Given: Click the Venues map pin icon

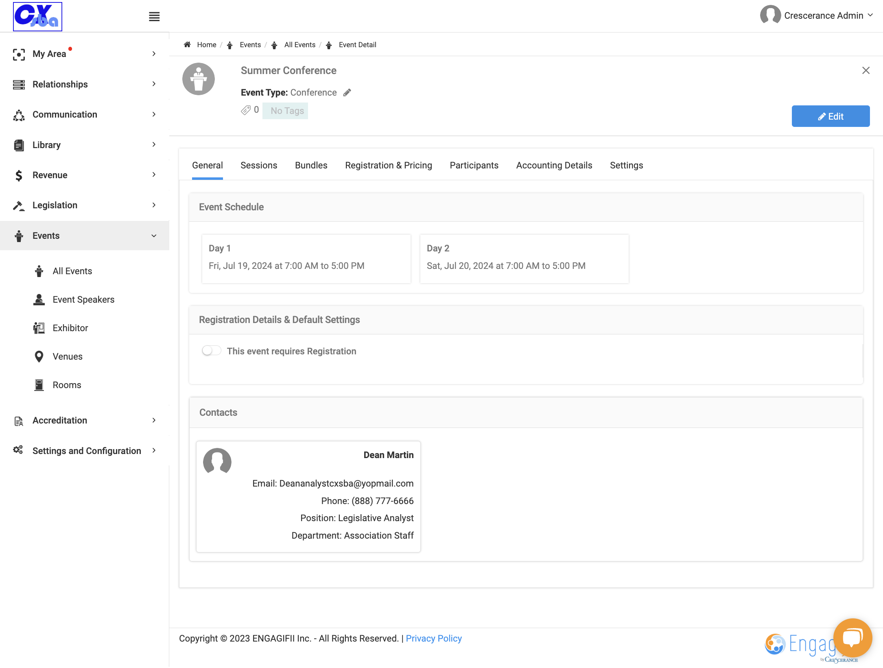Looking at the screenshot, I should pos(39,356).
